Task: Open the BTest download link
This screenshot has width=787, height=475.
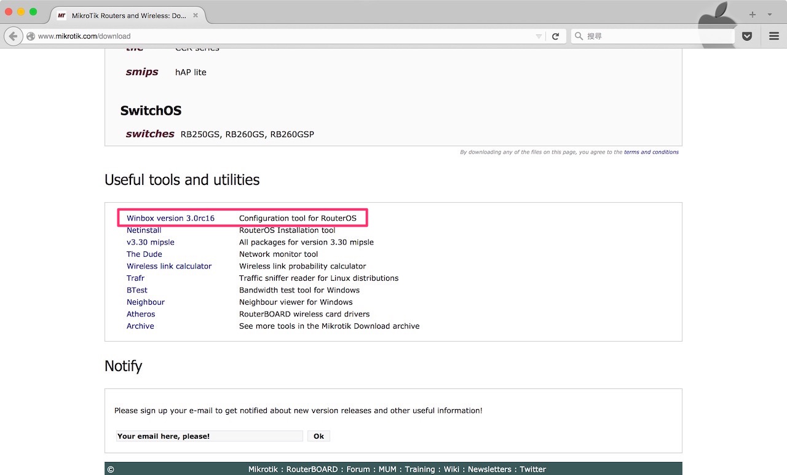Action: point(137,290)
